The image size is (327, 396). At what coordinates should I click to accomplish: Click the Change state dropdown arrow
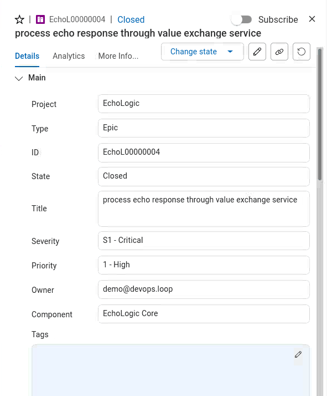[x=230, y=52]
